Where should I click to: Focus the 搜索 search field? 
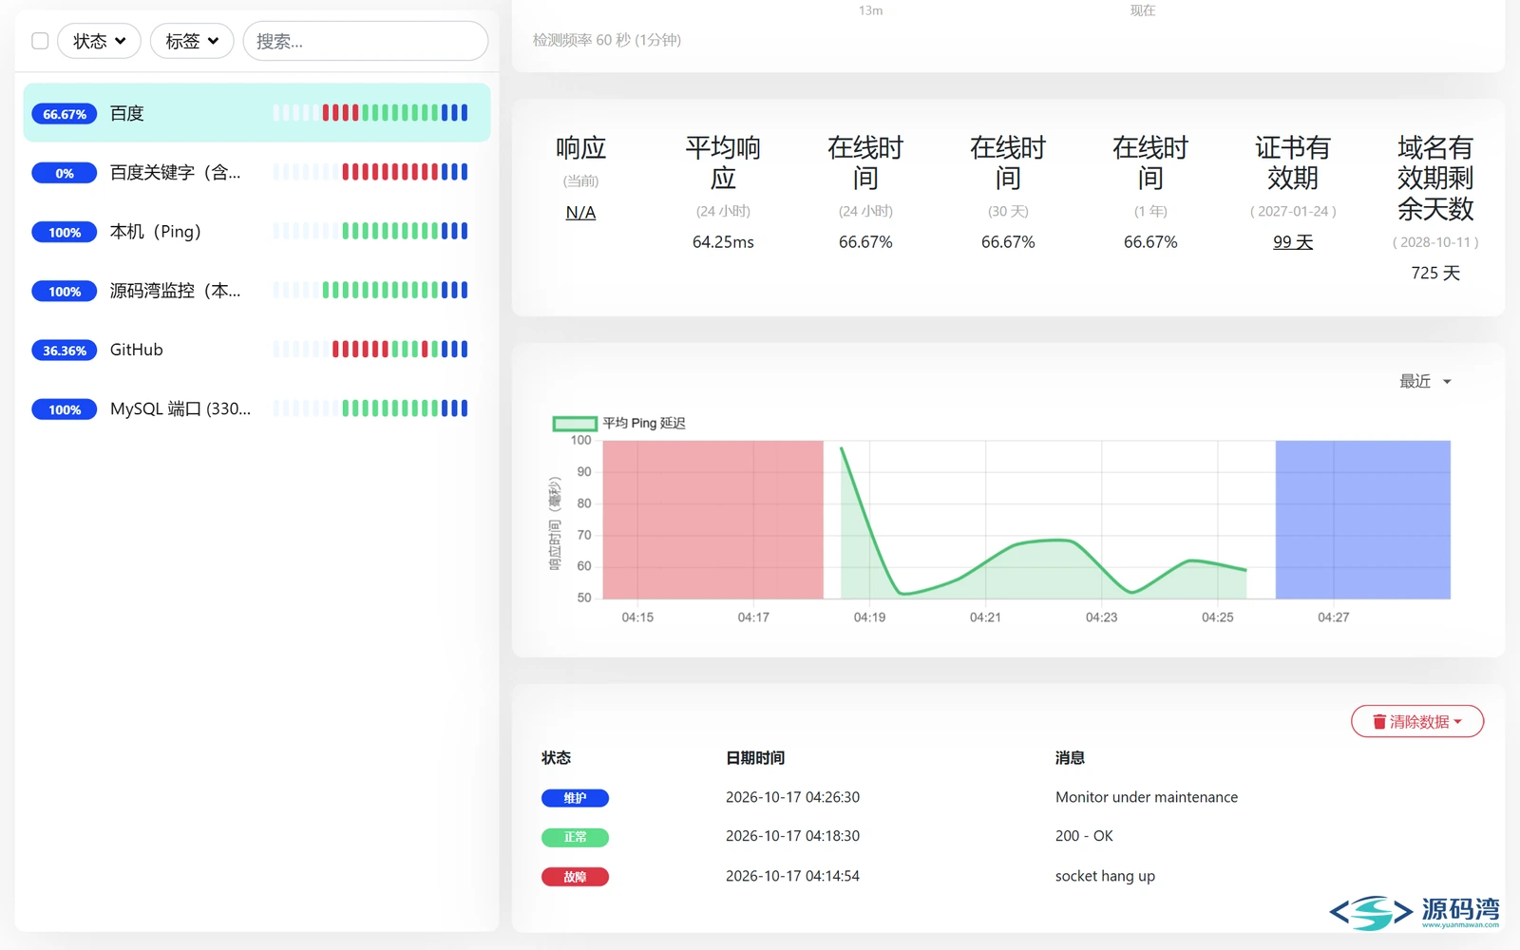point(366,41)
